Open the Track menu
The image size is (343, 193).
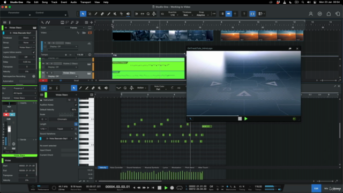pos(54,2)
